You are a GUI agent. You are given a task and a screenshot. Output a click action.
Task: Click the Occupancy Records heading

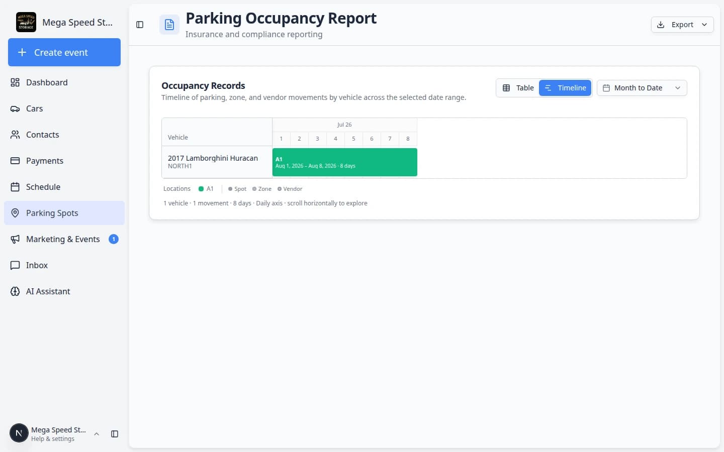[203, 85]
